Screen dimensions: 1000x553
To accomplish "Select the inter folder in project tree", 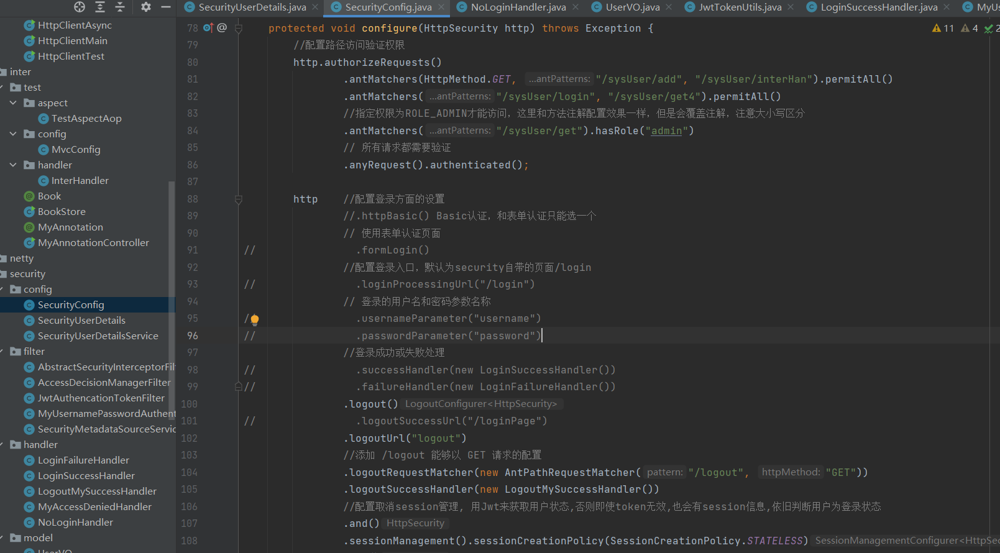I will (21, 72).
